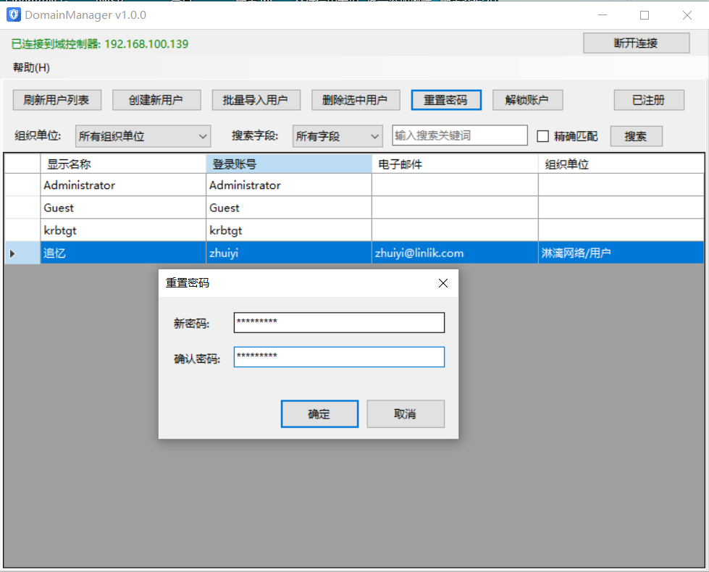Sort by 显示名称 column header

(x=123, y=164)
